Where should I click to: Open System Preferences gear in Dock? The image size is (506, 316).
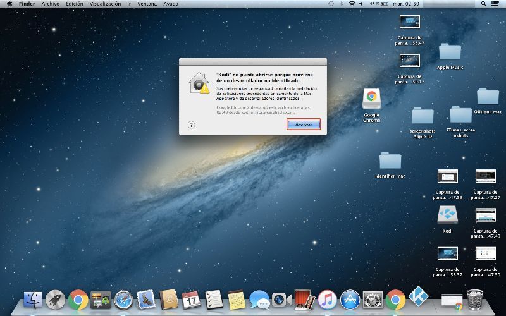(373, 300)
